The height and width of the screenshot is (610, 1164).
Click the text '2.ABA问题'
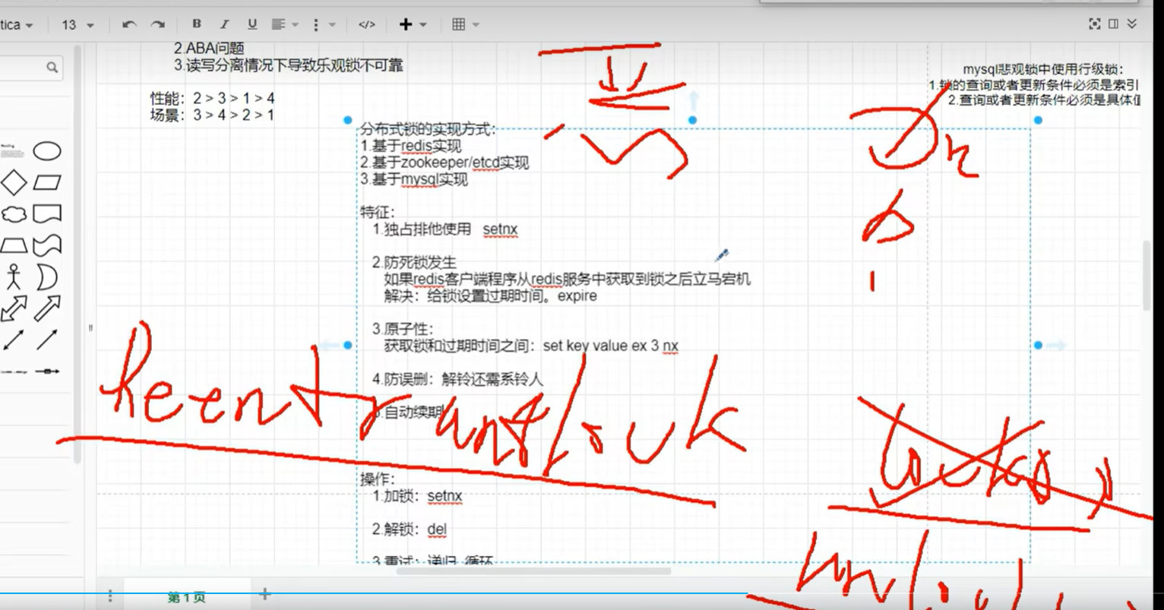point(209,49)
